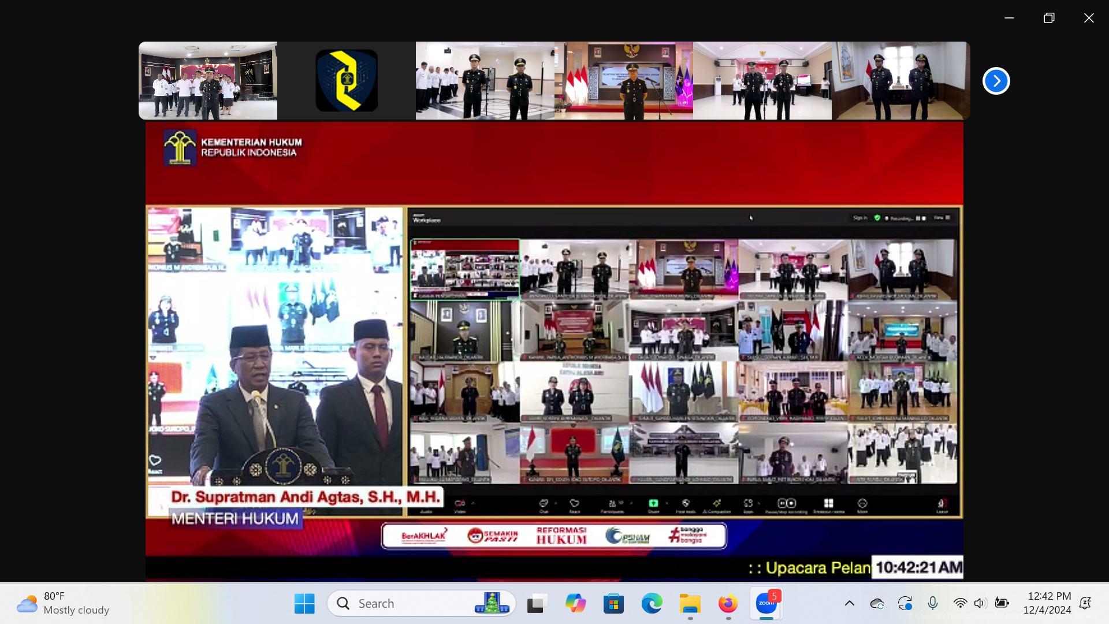Show next page of participant thumbnails
This screenshot has height=624, width=1109.
(x=996, y=81)
